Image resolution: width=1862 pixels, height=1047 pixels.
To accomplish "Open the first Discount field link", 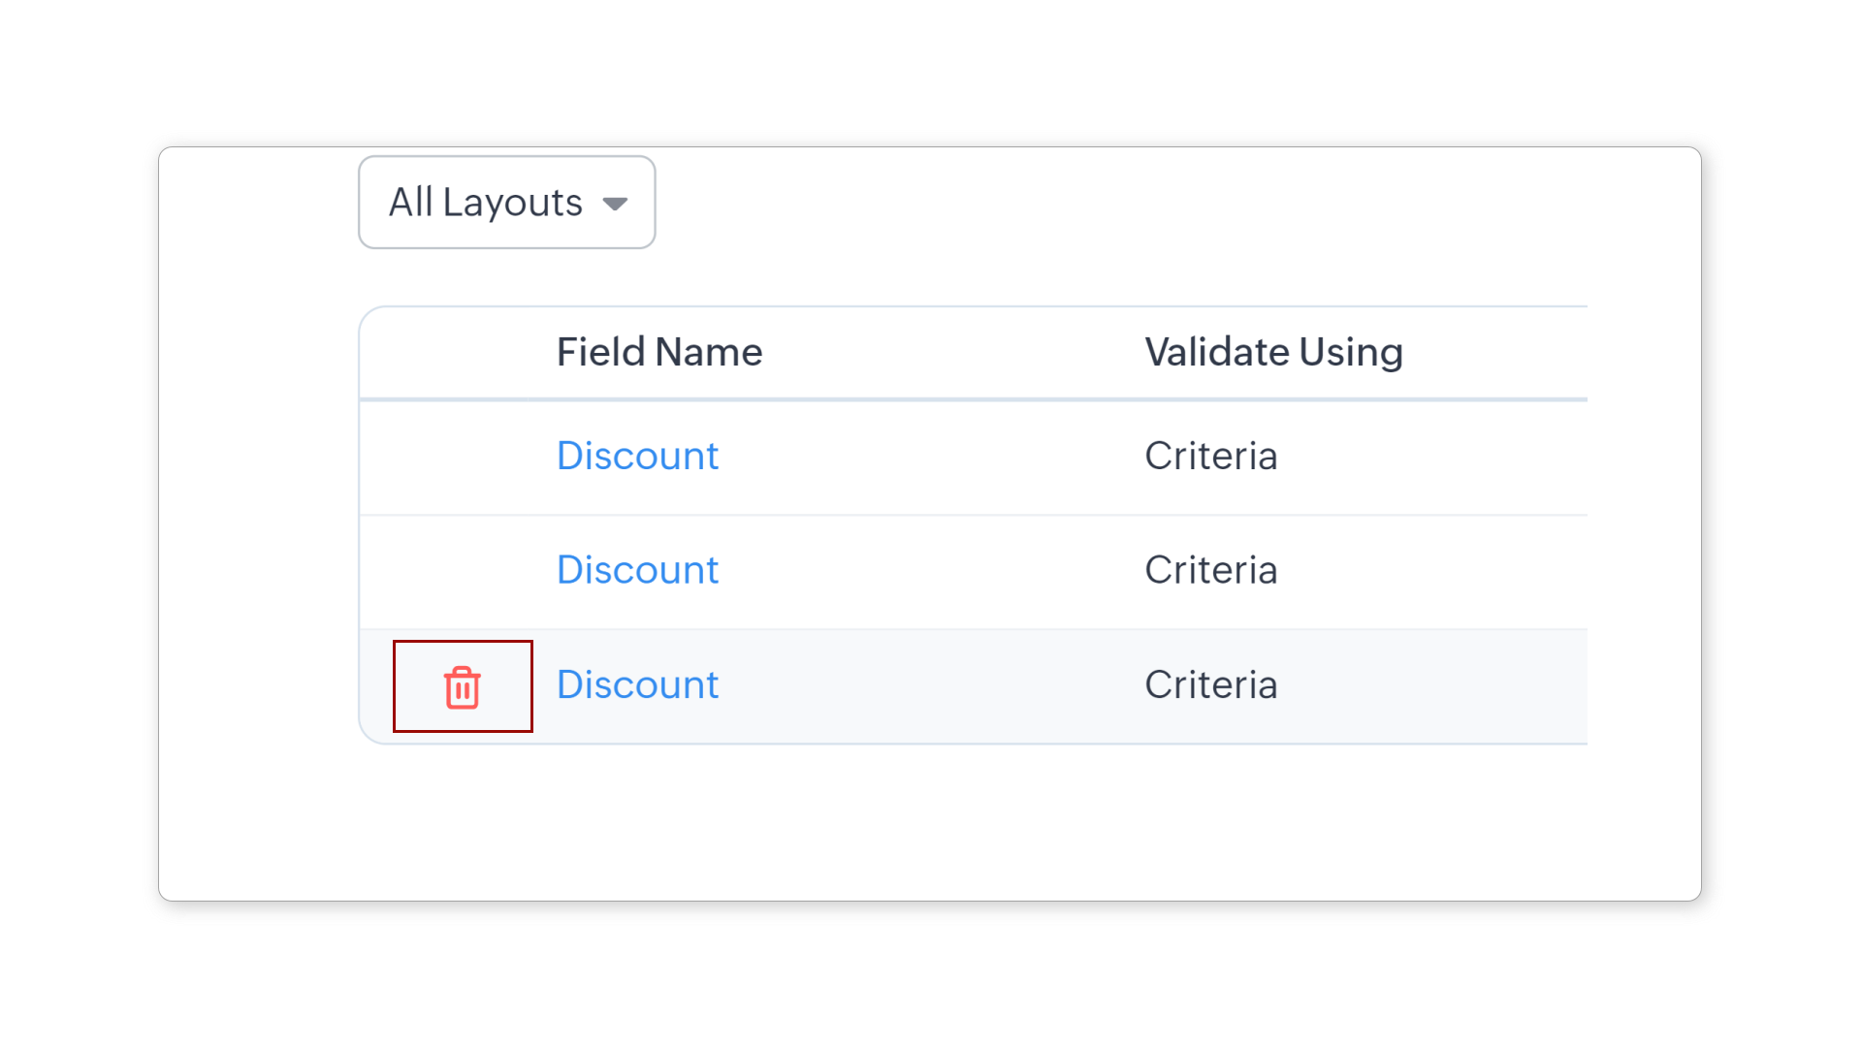I will click(x=637, y=456).
